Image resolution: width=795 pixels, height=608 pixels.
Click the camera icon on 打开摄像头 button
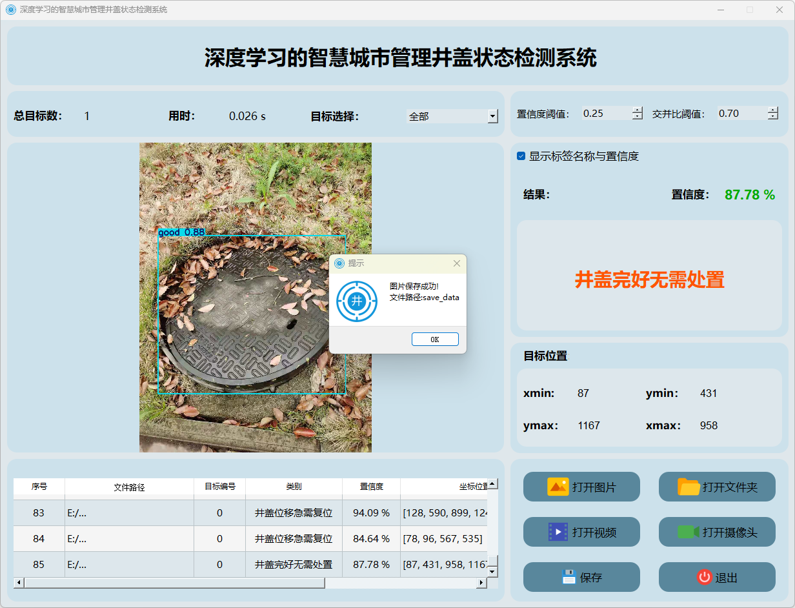(689, 532)
